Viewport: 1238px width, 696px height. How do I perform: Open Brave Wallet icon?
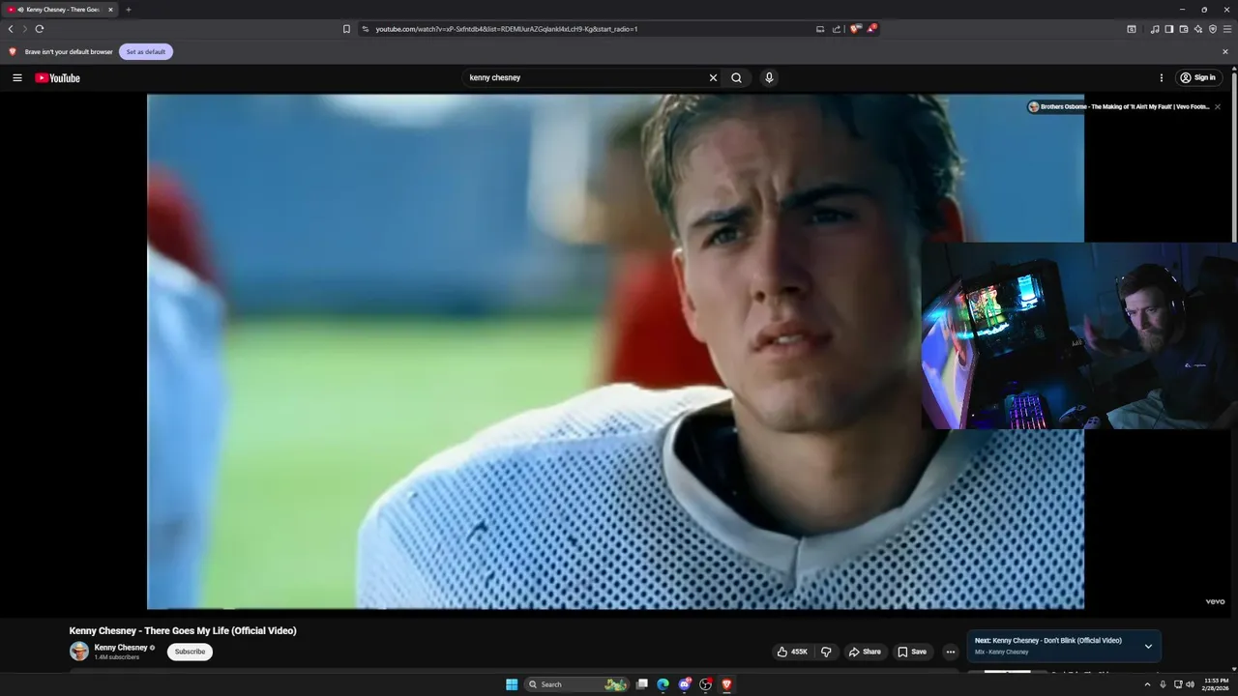coord(1184,29)
